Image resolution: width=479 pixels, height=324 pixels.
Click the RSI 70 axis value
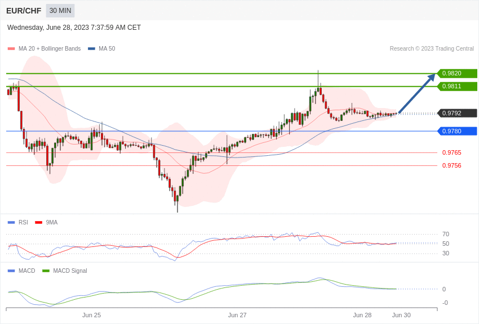pos(446,235)
